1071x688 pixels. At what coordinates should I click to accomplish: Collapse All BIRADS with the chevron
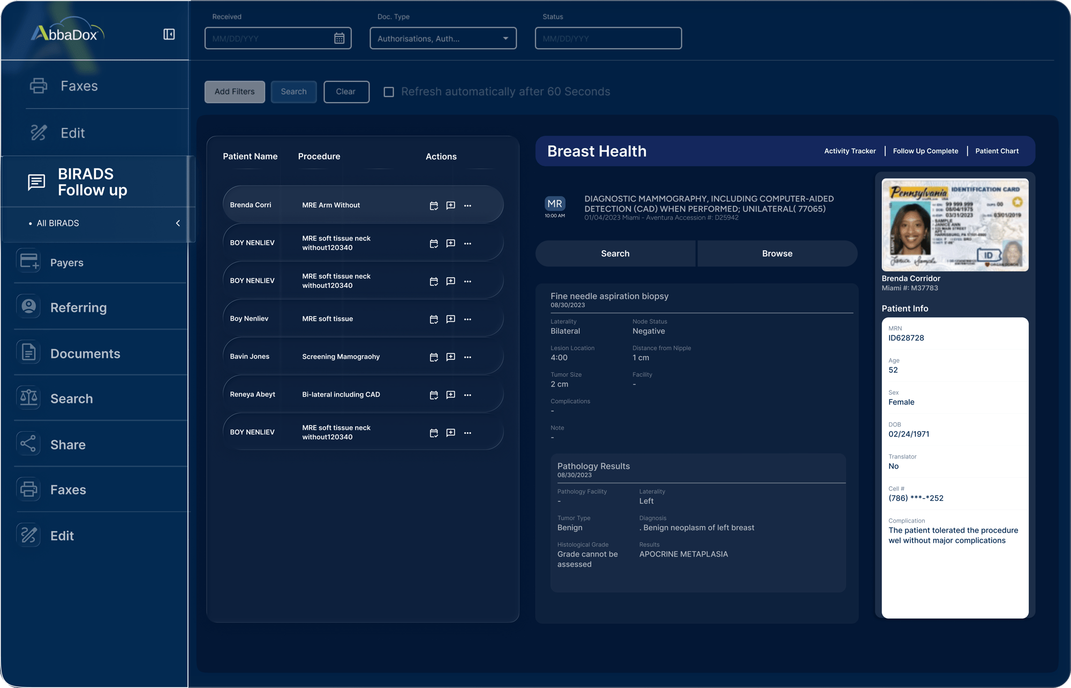tap(178, 223)
